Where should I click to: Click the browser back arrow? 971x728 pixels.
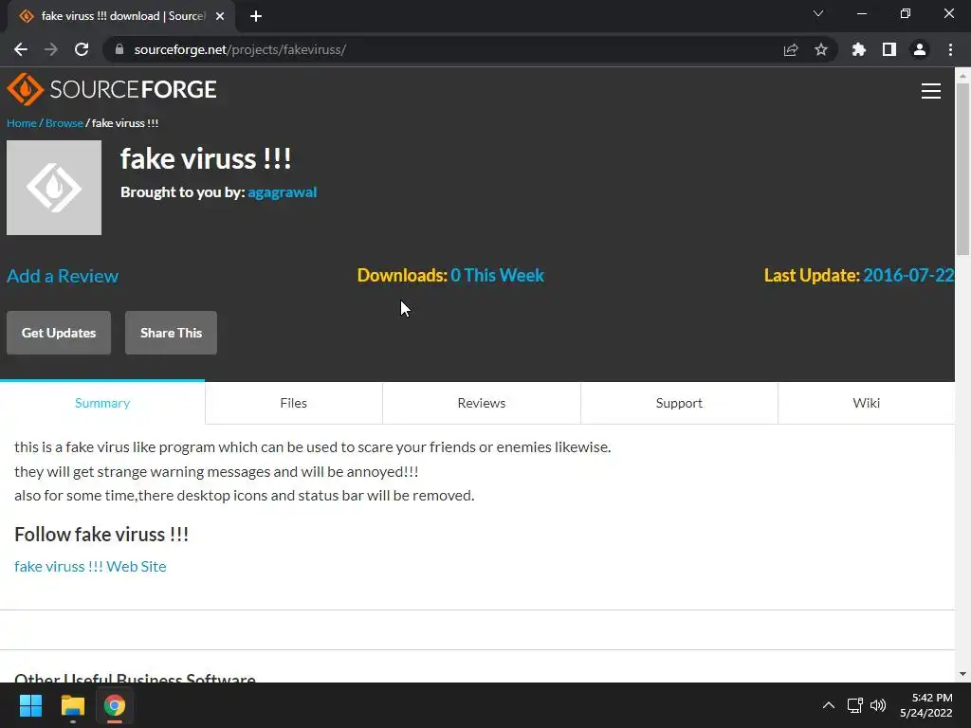[x=21, y=49]
